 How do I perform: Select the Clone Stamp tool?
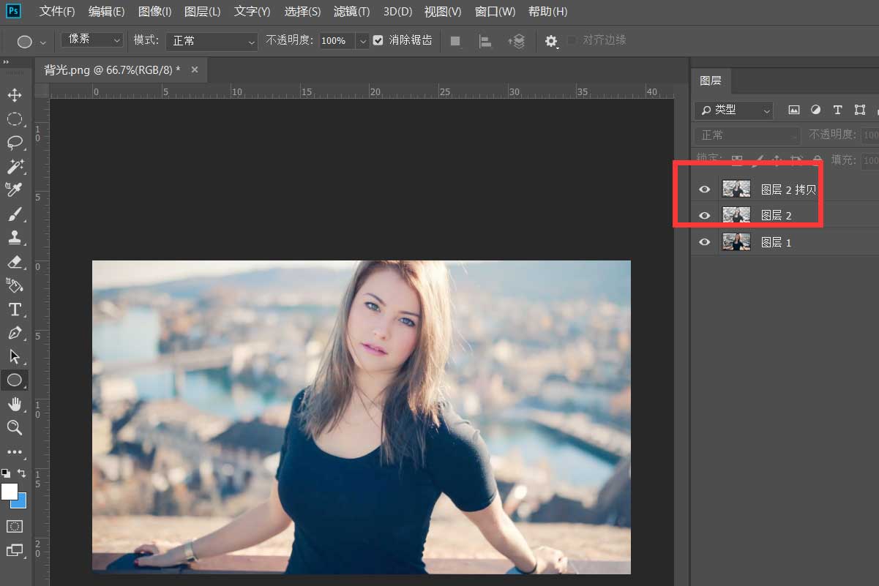point(16,236)
